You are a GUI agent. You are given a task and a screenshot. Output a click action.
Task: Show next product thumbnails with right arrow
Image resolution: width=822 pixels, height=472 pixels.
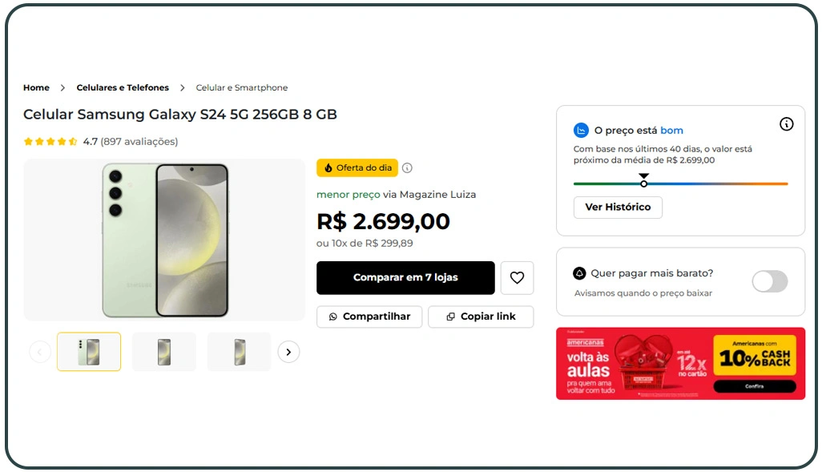click(288, 352)
